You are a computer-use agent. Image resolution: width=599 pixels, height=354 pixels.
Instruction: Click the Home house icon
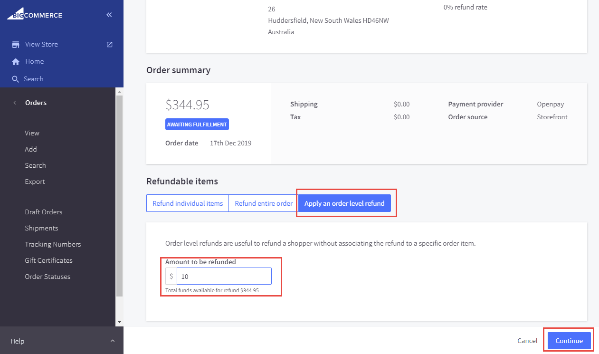coord(16,62)
